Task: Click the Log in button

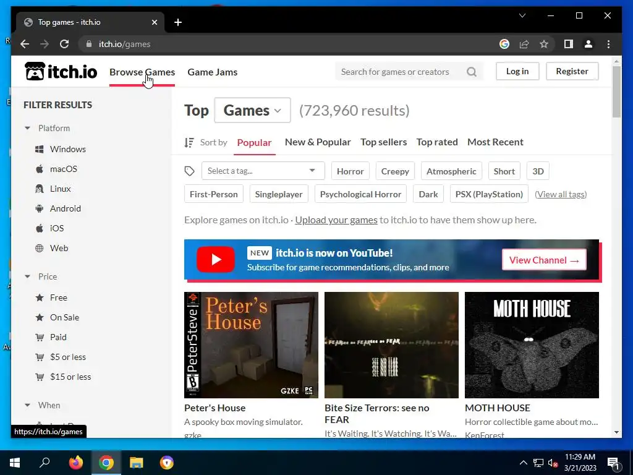Action: pyautogui.click(x=517, y=71)
